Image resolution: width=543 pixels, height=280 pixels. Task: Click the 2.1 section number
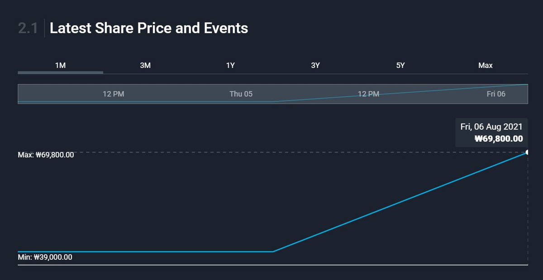pyautogui.click(x=28, y=28)
